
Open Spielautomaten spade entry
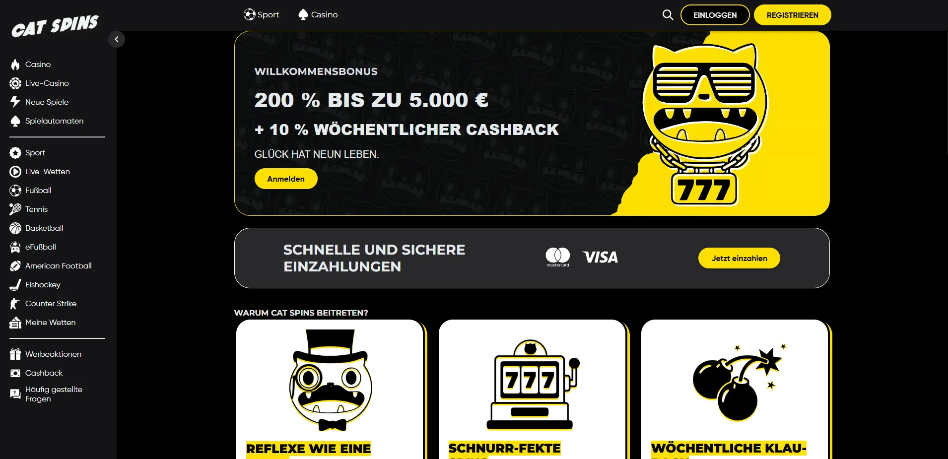pyautogui.click(x=47, y=121)
